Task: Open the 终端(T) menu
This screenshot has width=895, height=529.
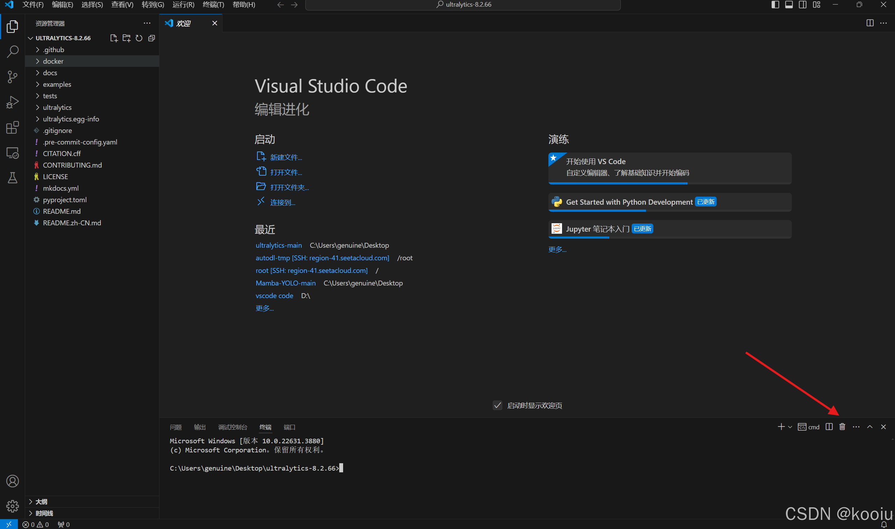Action: 213,5
